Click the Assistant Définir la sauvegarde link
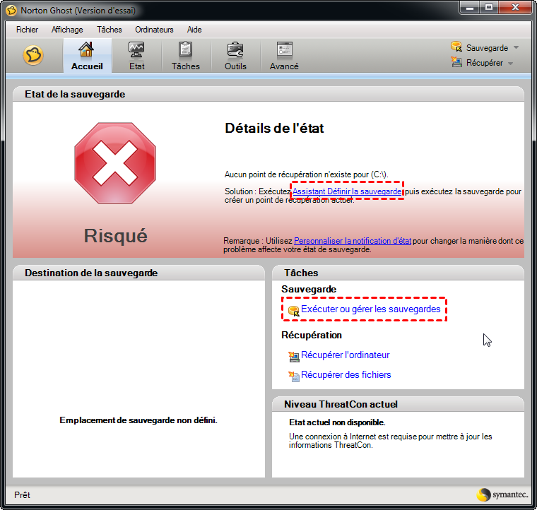The image size is (537, 510). click(347, 191)
